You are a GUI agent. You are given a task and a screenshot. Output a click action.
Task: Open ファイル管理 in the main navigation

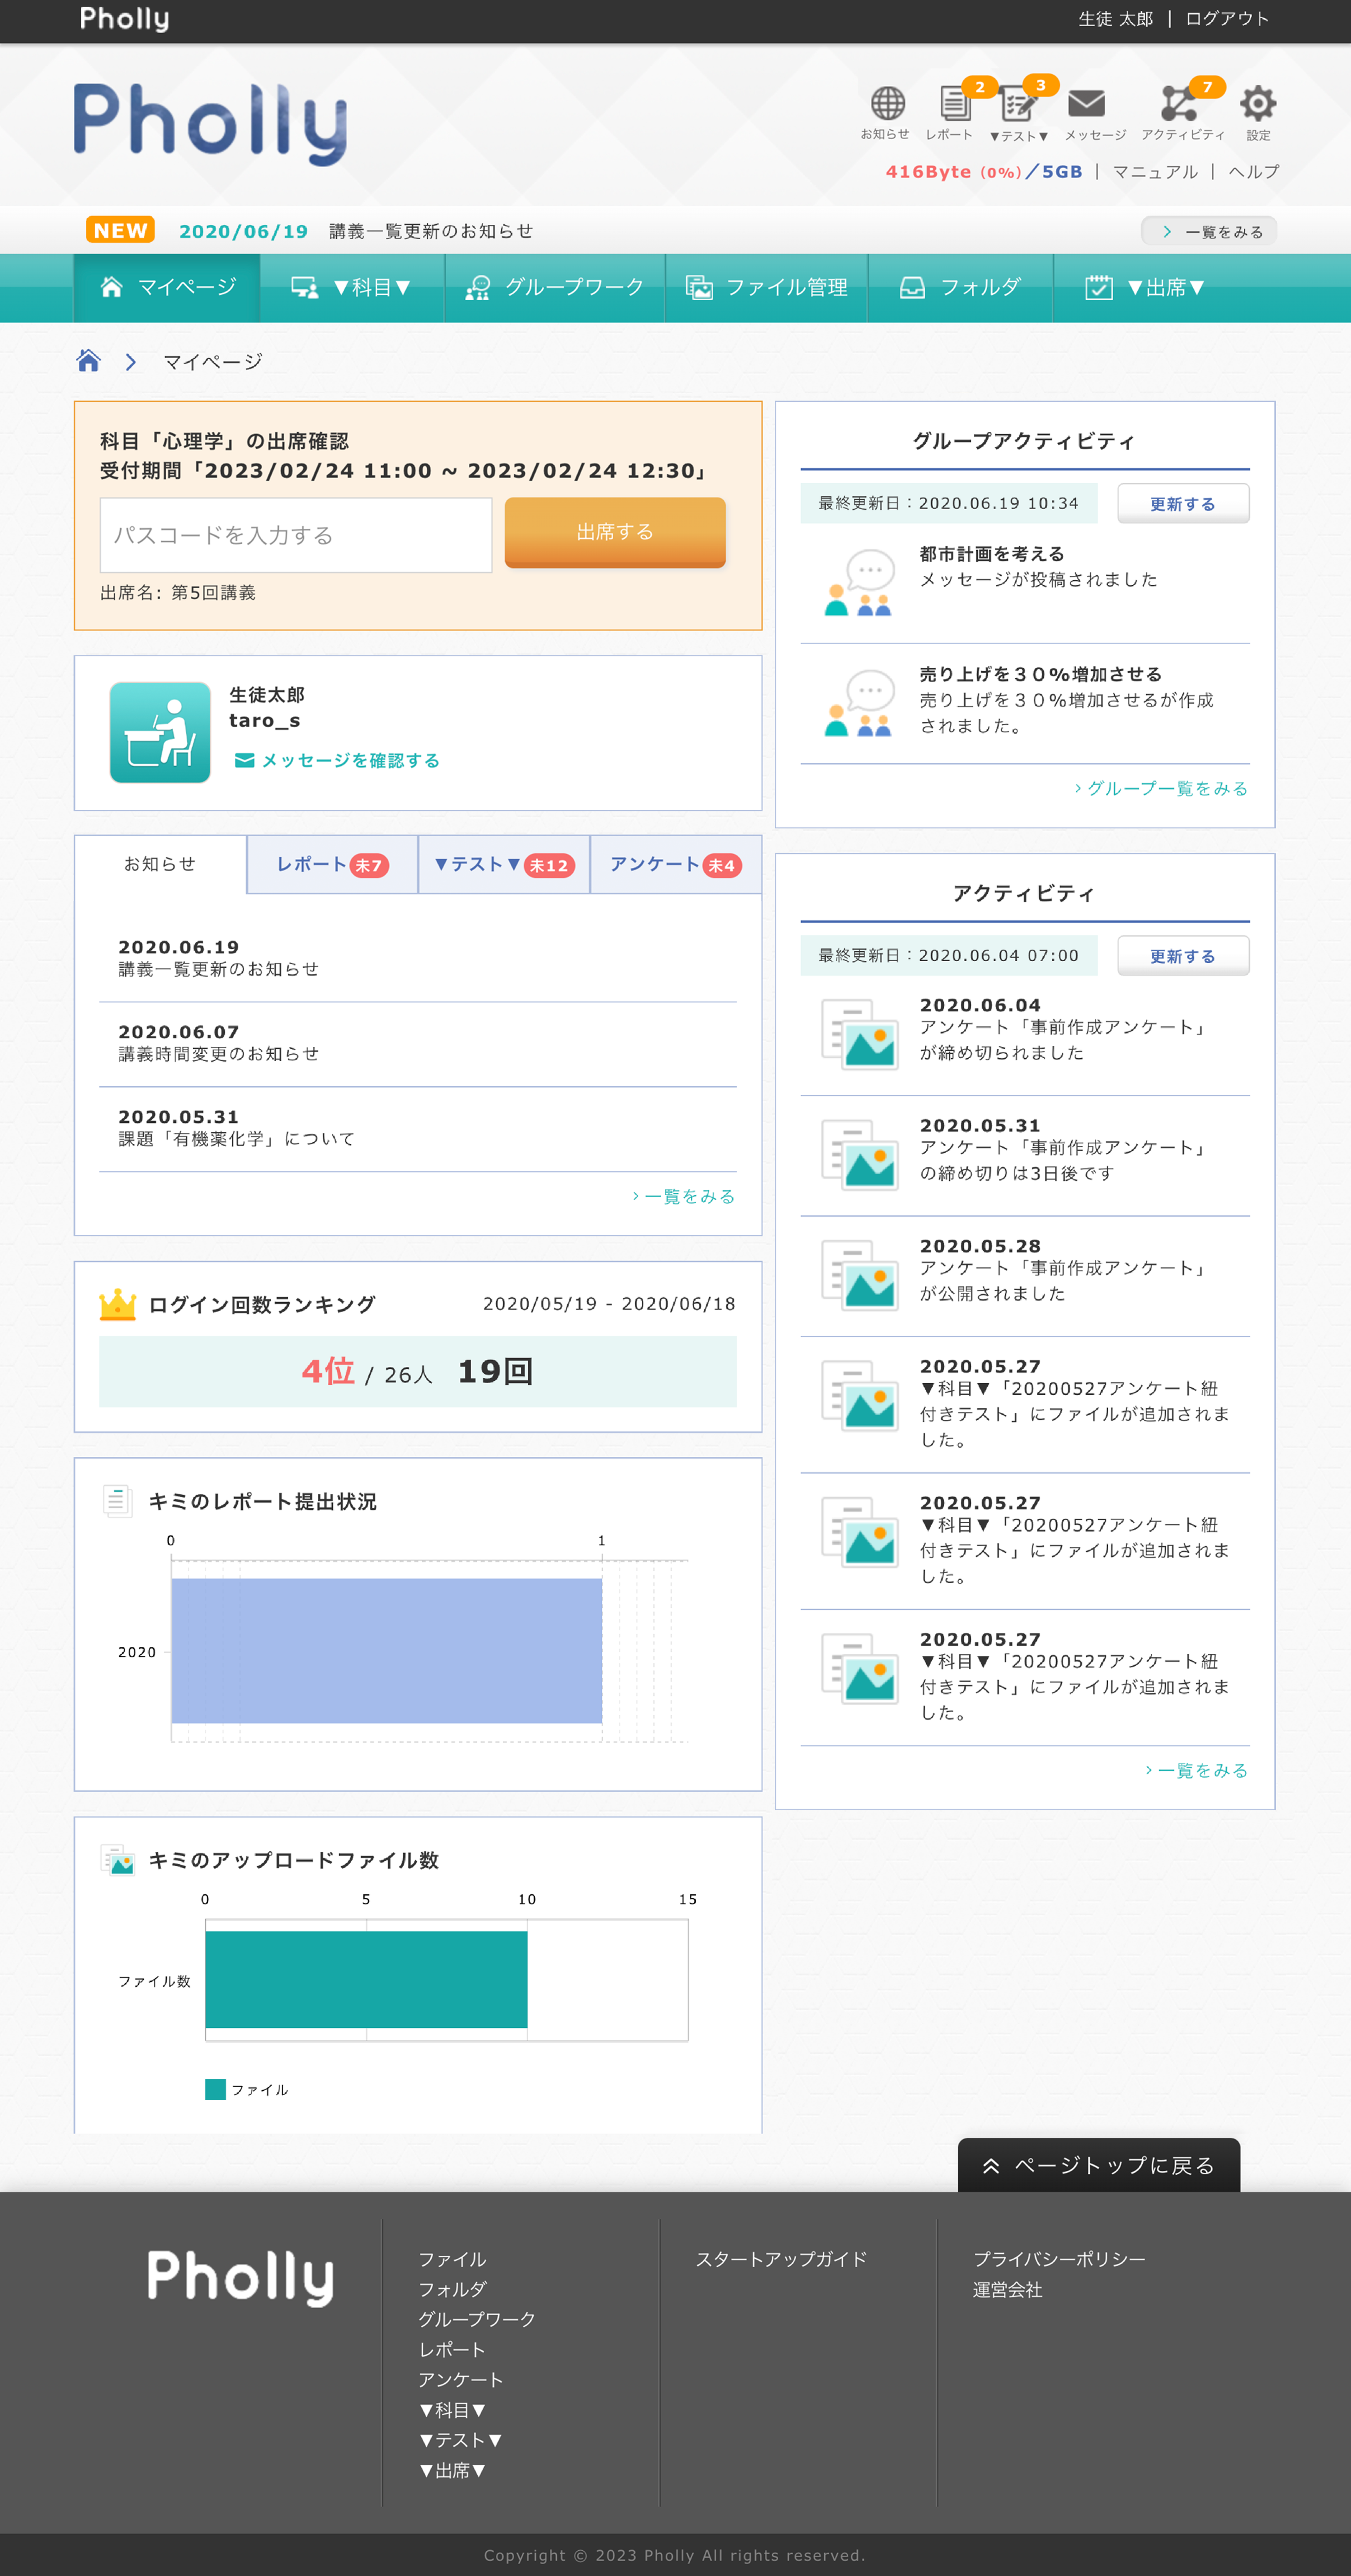[x=766, y=288]
